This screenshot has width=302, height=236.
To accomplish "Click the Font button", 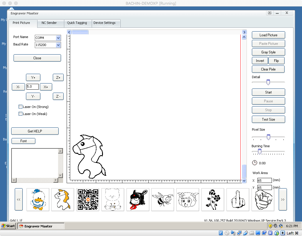I will click(23, 141).
